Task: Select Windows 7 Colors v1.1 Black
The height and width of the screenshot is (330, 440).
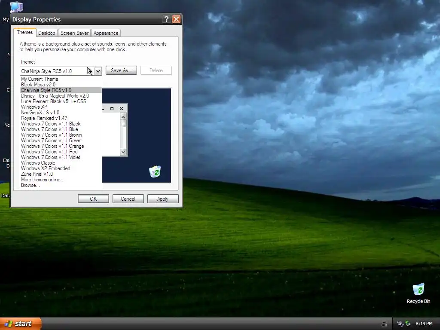Action: (61, 124)
